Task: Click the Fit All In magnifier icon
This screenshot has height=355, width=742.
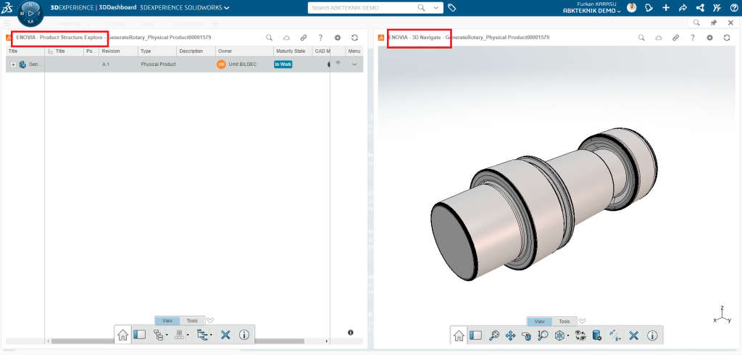Action: pos(494,335)
